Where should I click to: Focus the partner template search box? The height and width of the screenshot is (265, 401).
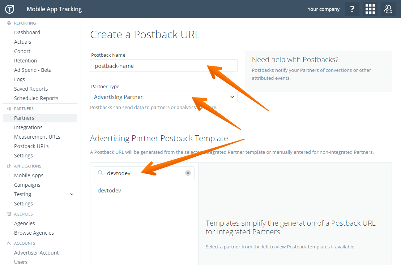pyautogui.click(x=145, y=173)
